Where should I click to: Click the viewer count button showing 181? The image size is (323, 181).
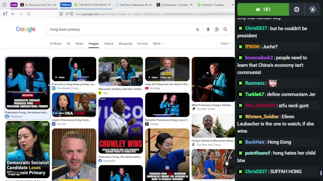[x=263, y=9]
